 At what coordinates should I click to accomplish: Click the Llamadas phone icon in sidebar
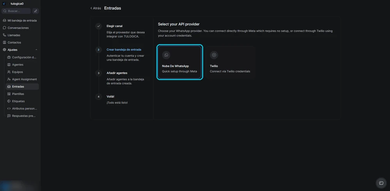click(x=4, y=35)
